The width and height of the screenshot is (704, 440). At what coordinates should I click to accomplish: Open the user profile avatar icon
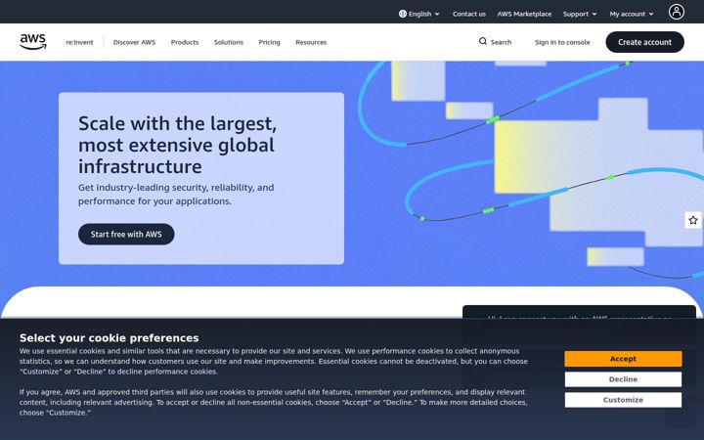point(677,12)
